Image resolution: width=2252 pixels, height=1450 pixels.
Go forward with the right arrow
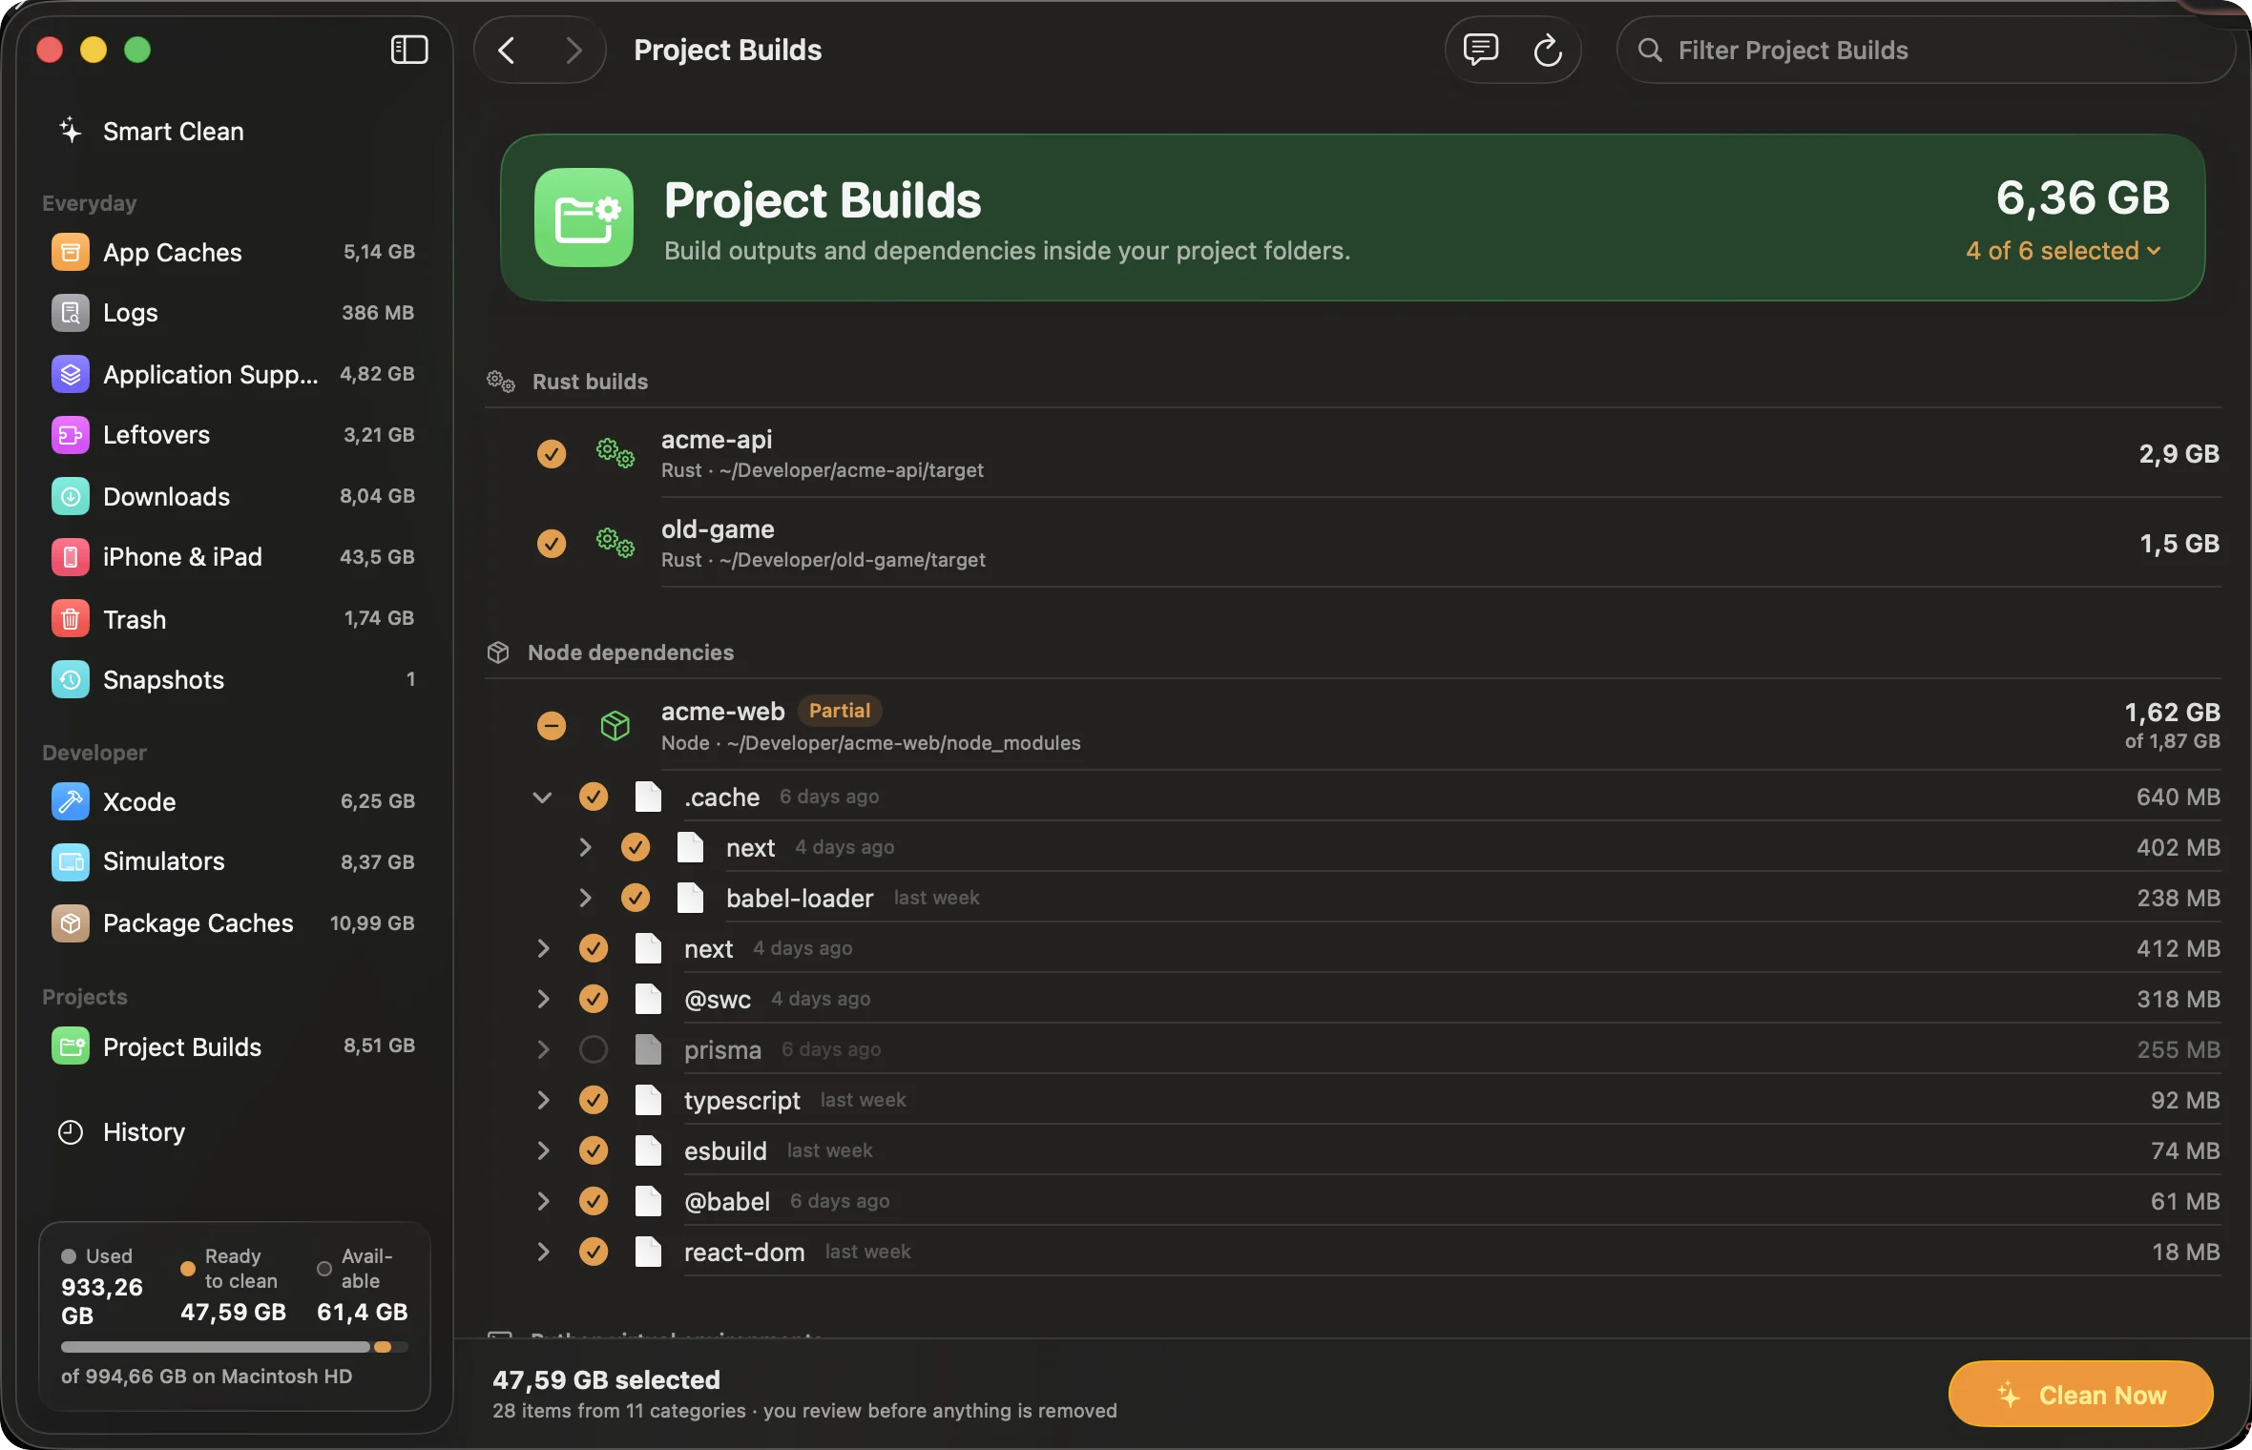coord(573,50)
